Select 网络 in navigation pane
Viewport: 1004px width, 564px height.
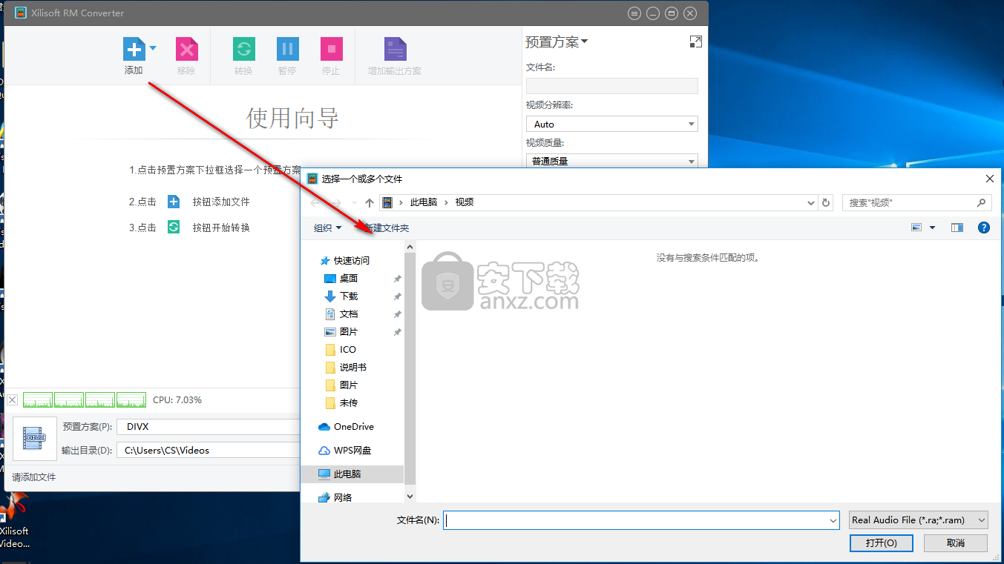tap(343, 498)
